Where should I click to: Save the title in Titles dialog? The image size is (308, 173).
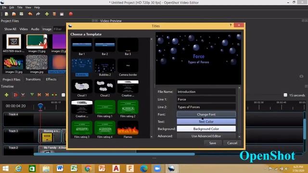[x=213, y=143]
